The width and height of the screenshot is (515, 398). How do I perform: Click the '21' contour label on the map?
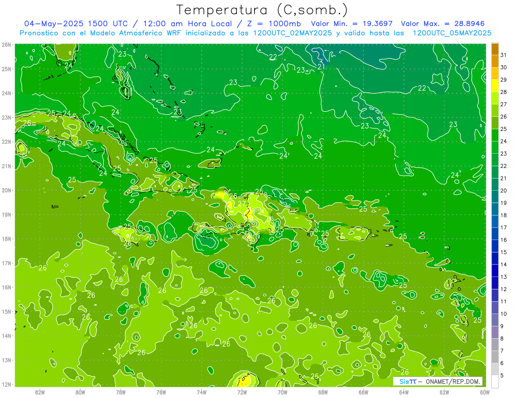coord(321,67)
